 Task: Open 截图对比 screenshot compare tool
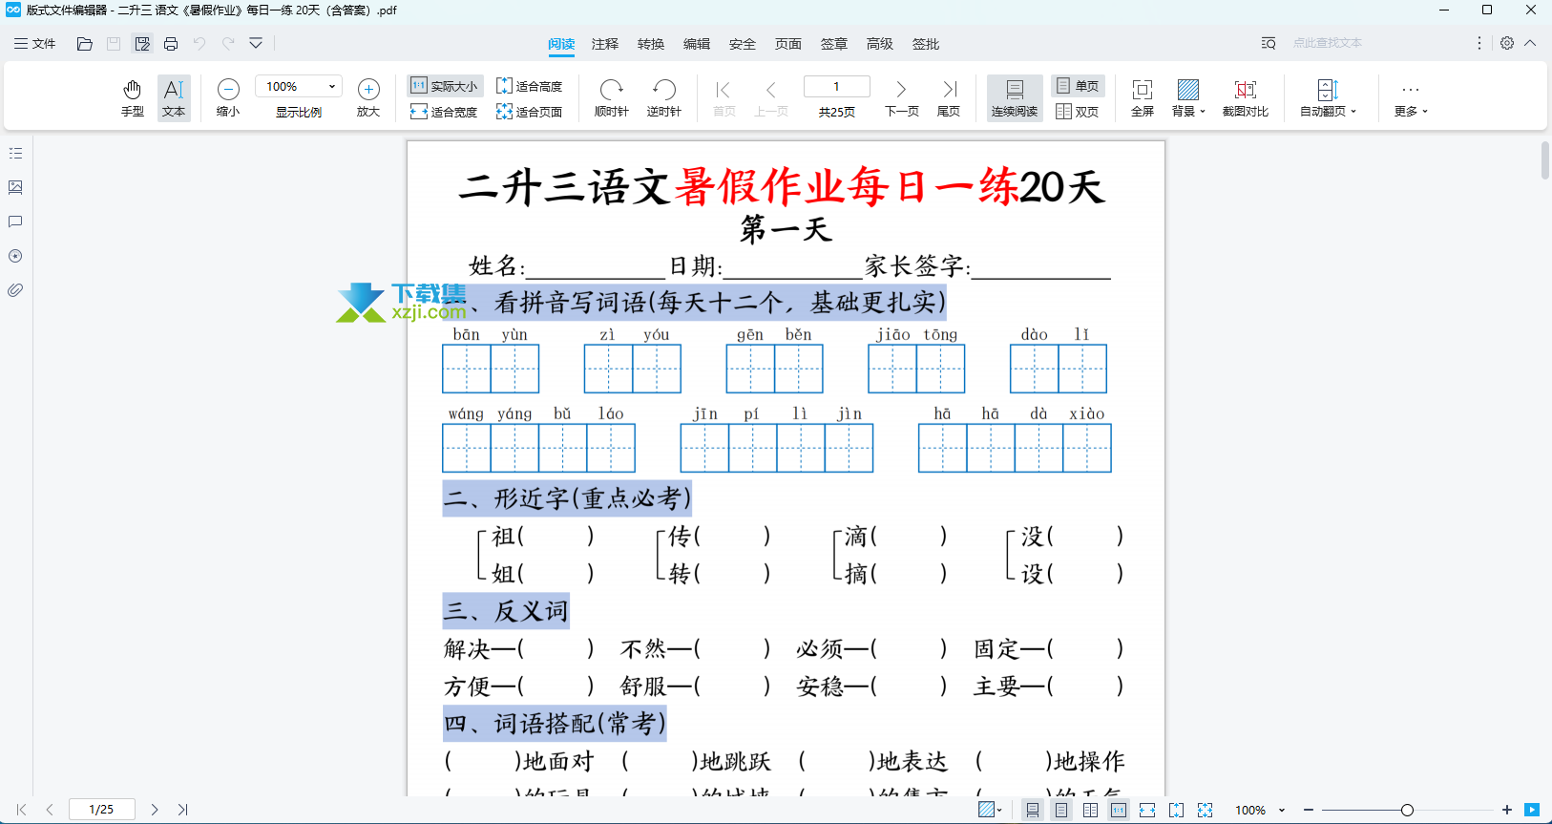[1245, 97]
